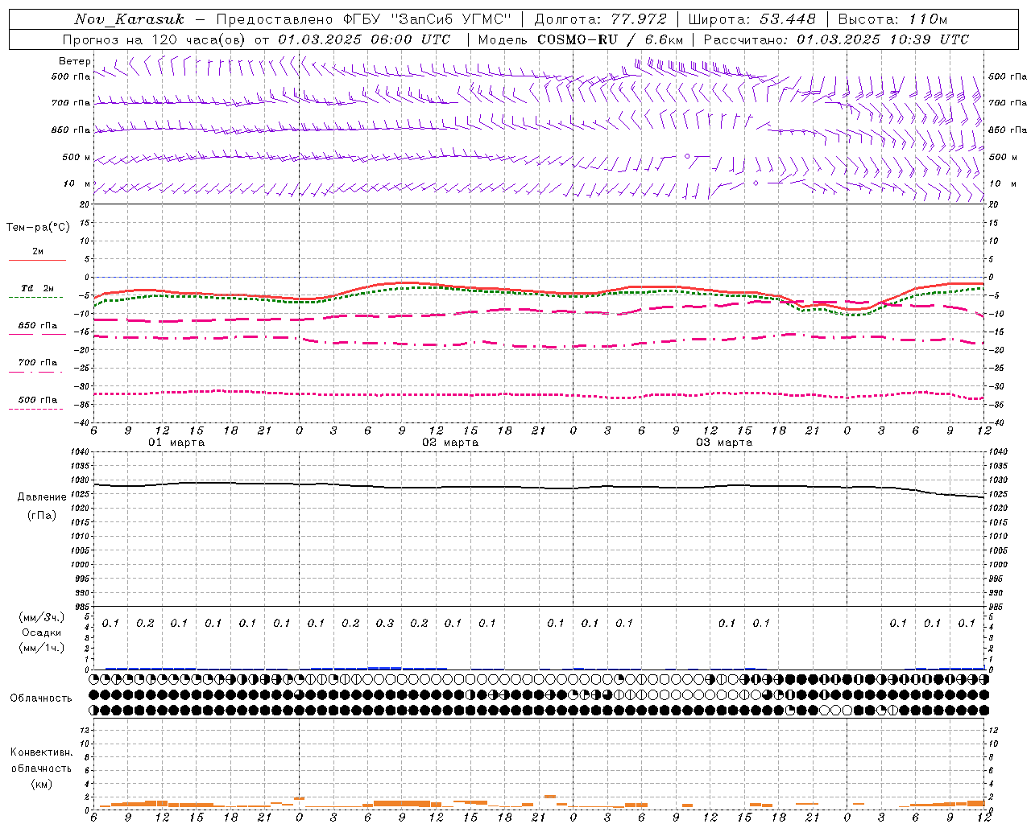Image resolution: width=1031 pixels, height=824 pixels.
Task: Click the "(гПа)" unit label under Давление
Action: 42,515
